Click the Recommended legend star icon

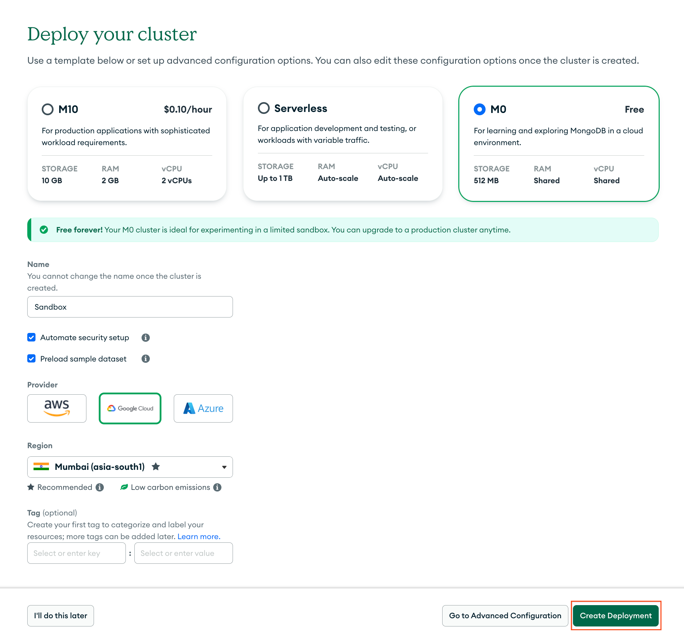[x=31, y=487]
